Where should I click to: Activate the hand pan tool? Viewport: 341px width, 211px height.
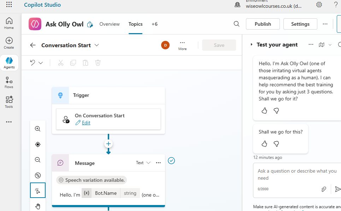pos(37,206)
